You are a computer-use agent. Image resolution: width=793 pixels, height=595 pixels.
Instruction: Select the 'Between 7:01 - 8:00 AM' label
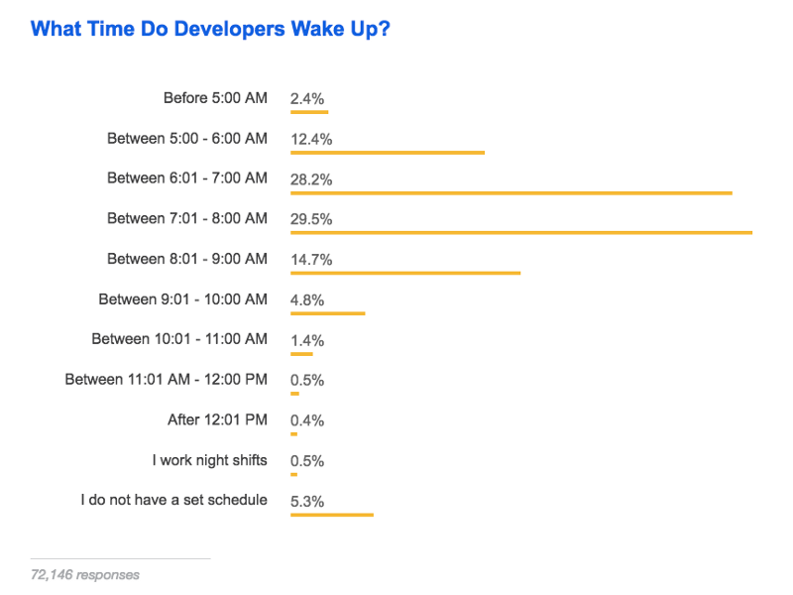tap(187, 218)
